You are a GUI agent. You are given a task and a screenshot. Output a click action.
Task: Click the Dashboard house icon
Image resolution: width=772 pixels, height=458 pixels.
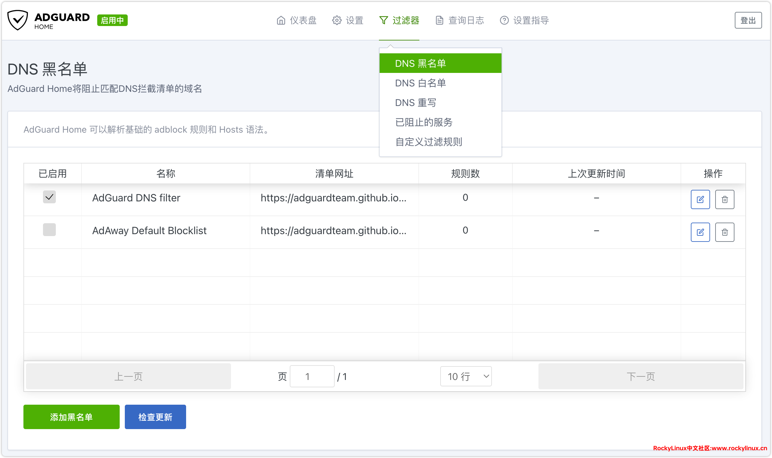click(x=281, y=21)
